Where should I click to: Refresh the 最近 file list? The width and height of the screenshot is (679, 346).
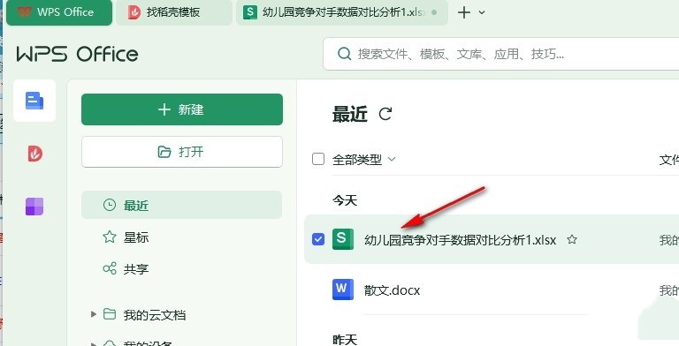(x=385, y=114)
